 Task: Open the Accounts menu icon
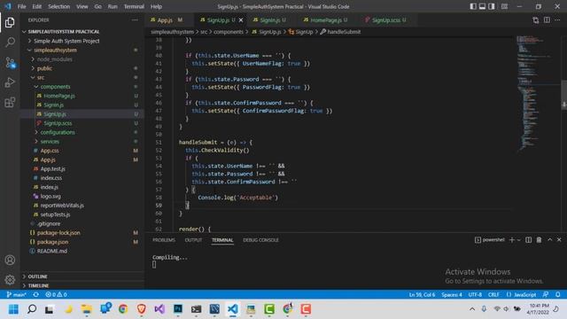click(x=10, y=260)
